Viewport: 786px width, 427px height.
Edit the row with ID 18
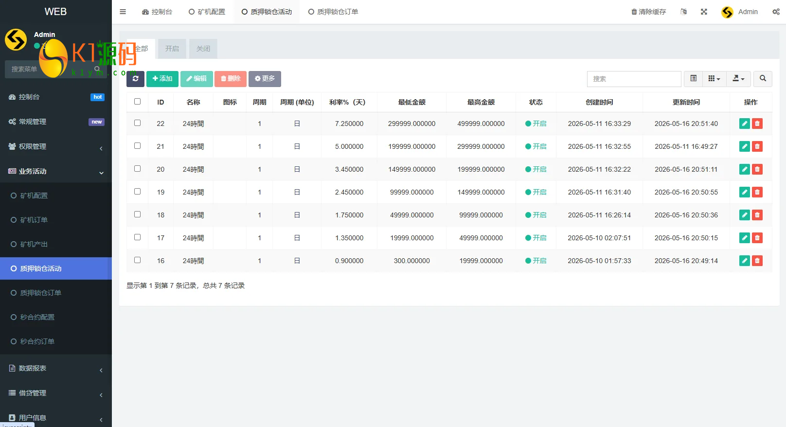click(744, 215)
